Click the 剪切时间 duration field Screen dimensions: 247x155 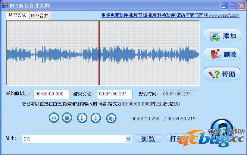tap(180, 94)
